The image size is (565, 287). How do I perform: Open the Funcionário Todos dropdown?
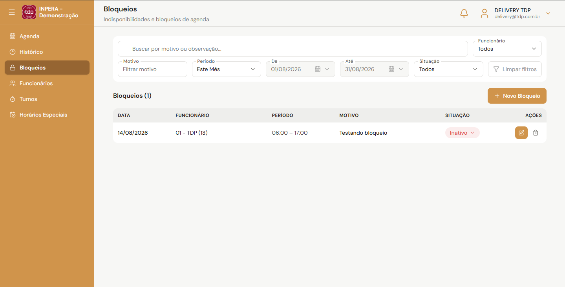click(507, 49)
